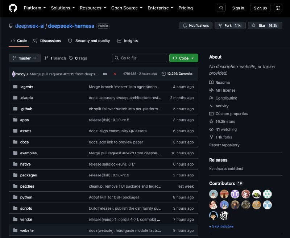
Task: Open the python folder name
Action: pos(26,197)
